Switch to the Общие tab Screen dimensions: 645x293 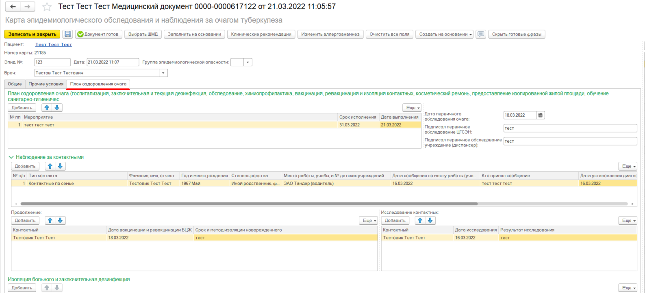click(15, 84)
